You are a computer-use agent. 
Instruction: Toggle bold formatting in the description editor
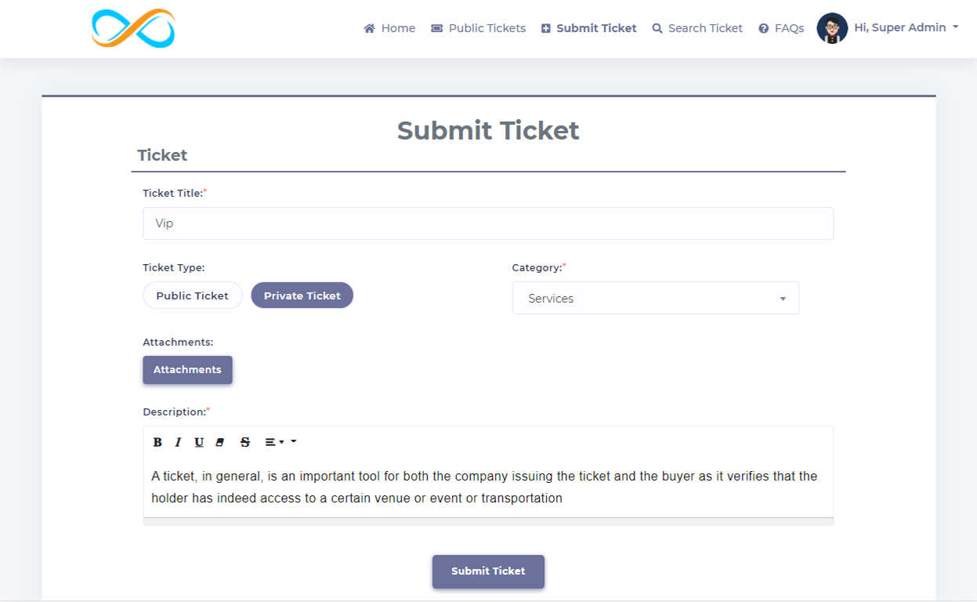pyautogui.click(x=157, y=441)
